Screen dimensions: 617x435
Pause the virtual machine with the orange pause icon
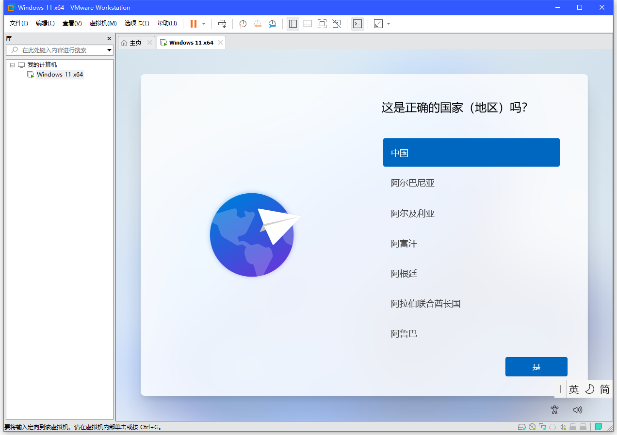click(x=194, y=24)
